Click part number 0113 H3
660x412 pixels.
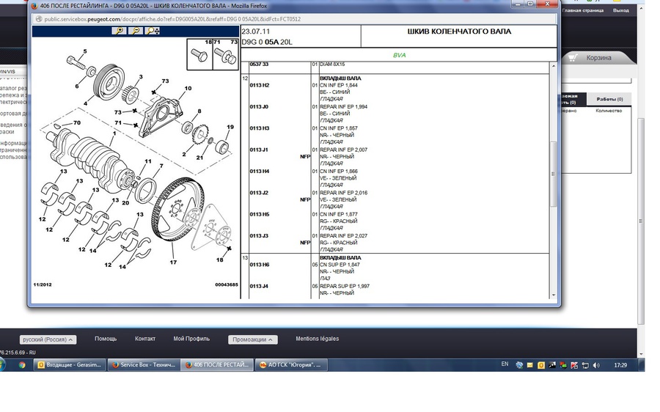260,128
